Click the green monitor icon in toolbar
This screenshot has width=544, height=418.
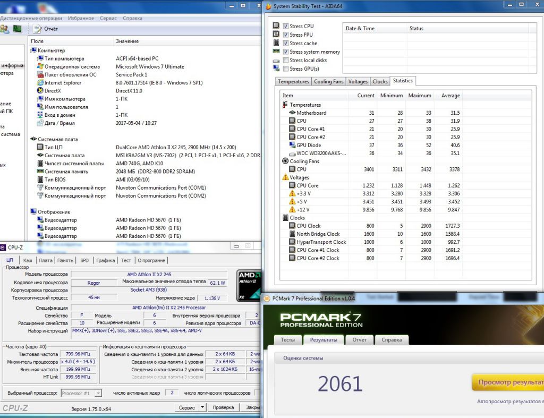(x=17, y=29)
